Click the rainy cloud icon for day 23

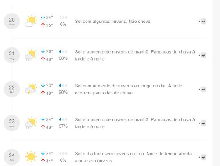point(31,123)
